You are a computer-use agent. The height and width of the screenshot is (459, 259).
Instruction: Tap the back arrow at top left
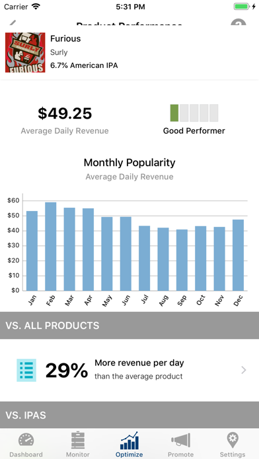pos(13,23)
